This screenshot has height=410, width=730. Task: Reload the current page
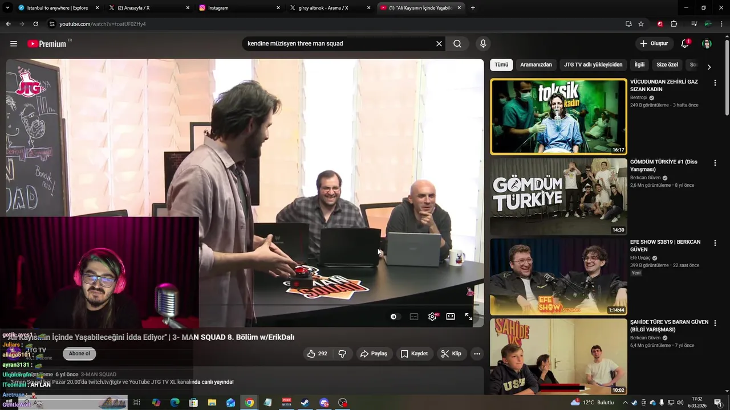[35, 24]
